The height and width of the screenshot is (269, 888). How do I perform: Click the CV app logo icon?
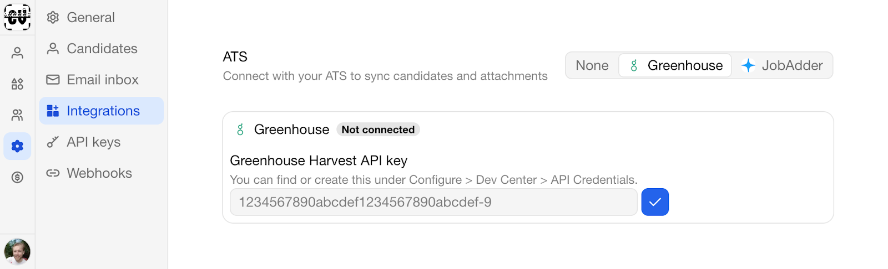[x=17, y=17]
